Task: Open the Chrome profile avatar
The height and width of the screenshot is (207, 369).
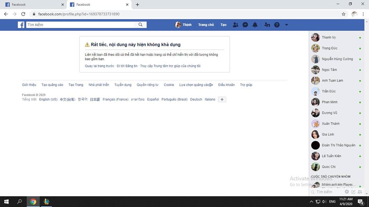Action: click(x=354, y=14)
